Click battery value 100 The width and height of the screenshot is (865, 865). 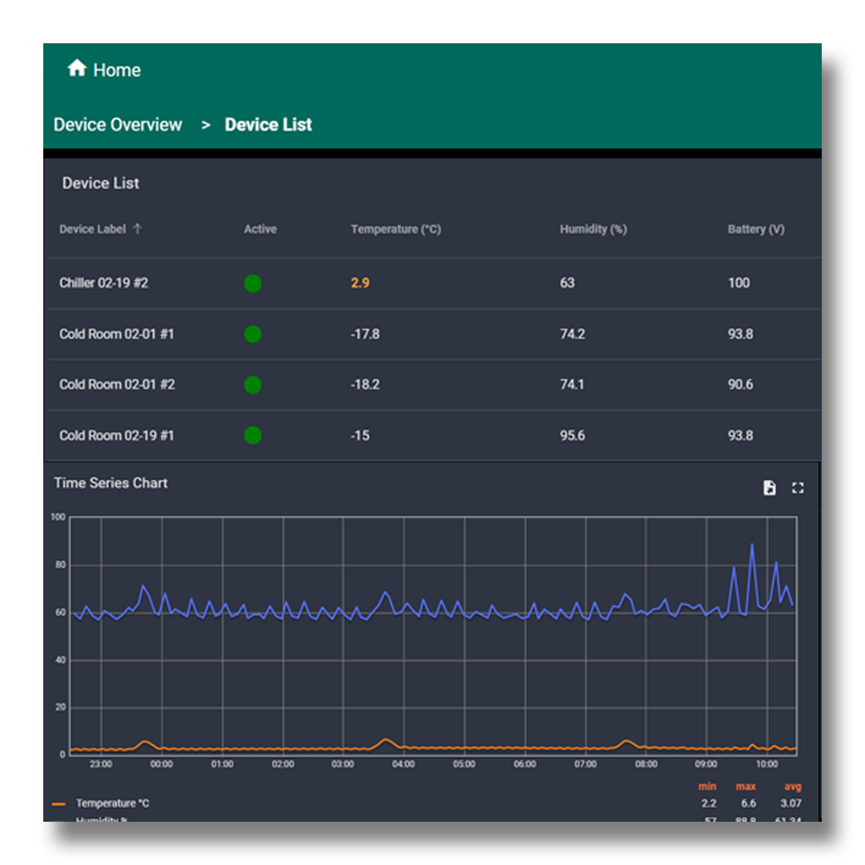[x=738, y=283]
